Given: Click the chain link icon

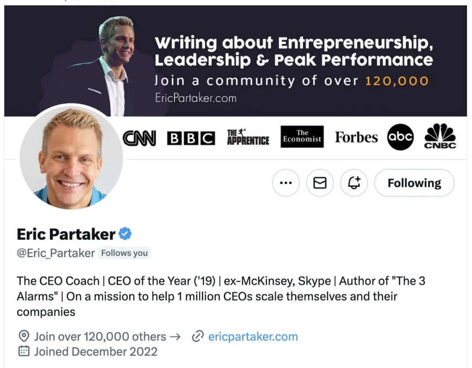Looking at the screenshot, I should (x=198, y=336).
